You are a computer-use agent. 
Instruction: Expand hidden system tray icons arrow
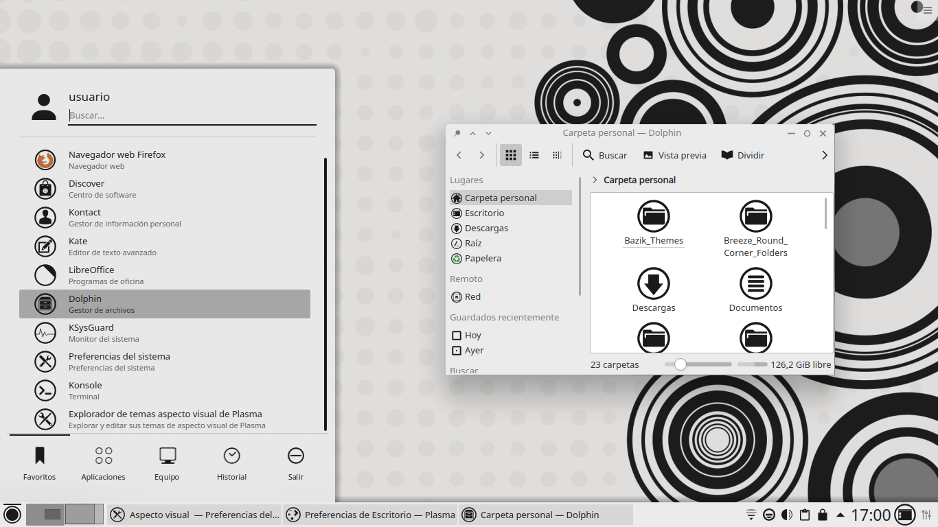tap(840, 515)
